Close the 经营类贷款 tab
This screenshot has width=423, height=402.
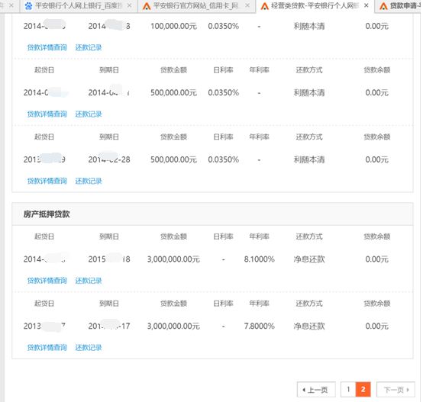[x=366, y=5]
